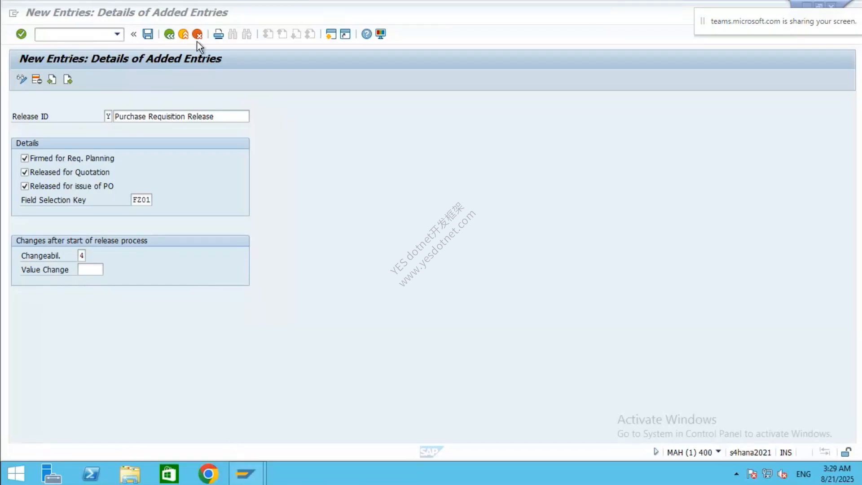Click the Print icon in toolbar
The image size is (862, 485).
(x=219, y=34)
